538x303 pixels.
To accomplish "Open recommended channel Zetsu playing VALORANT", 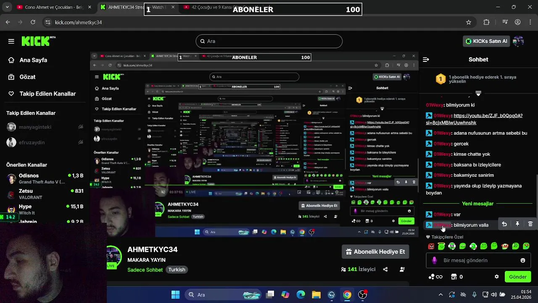I will (x=45, y=194).
